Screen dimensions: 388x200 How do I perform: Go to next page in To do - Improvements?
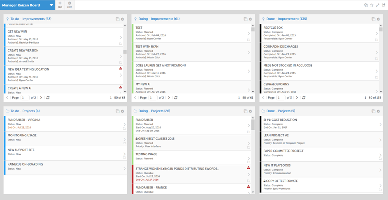click(x=41, y=97)
